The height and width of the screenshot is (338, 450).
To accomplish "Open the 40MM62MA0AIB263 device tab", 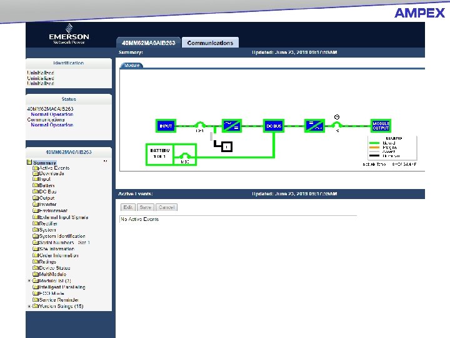I will (x=148, y=43).
